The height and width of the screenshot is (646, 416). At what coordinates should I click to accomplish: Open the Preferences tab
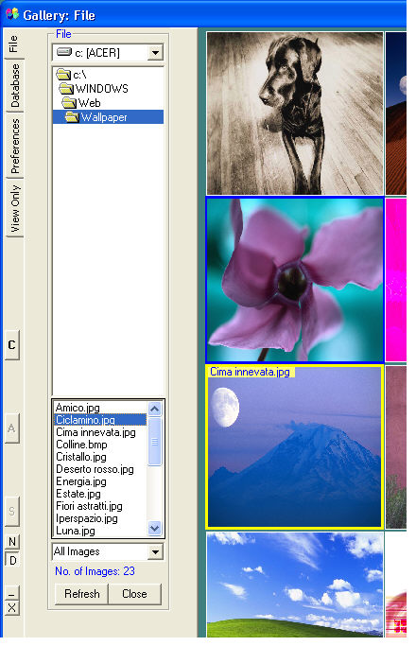(14, 146)
